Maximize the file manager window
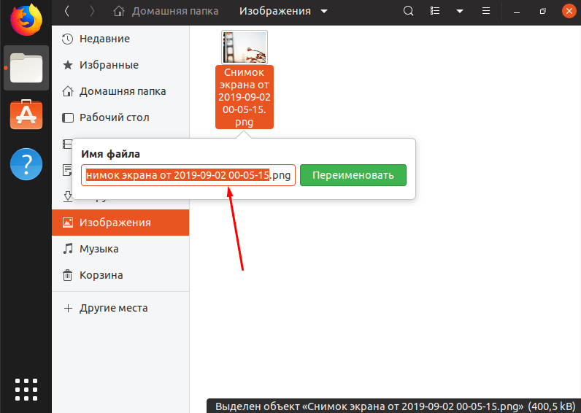Image resolution: width=581 pixels, height=413 pixels. pyautogui.click(x=543, y=12)
